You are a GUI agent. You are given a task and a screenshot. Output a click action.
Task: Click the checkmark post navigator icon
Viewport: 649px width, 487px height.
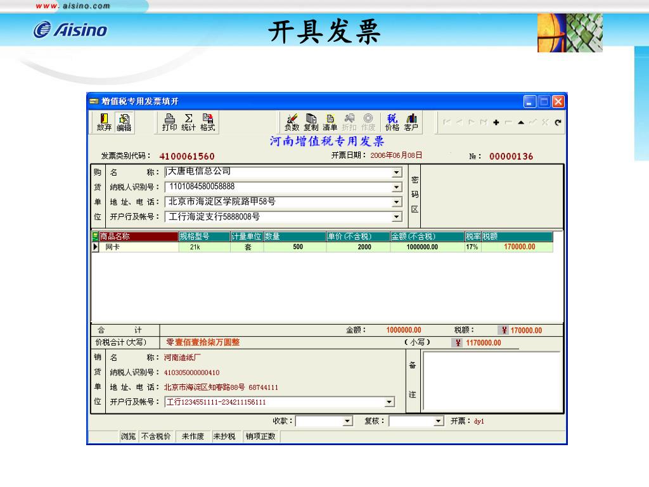[x=533, y=122]
